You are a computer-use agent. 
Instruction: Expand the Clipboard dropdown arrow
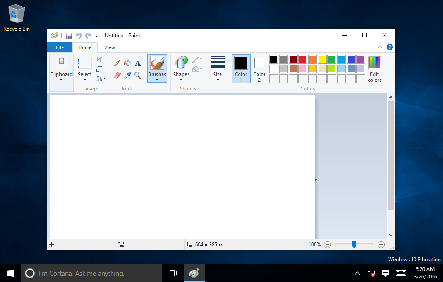pyautogui.click(x=62, y=80)
